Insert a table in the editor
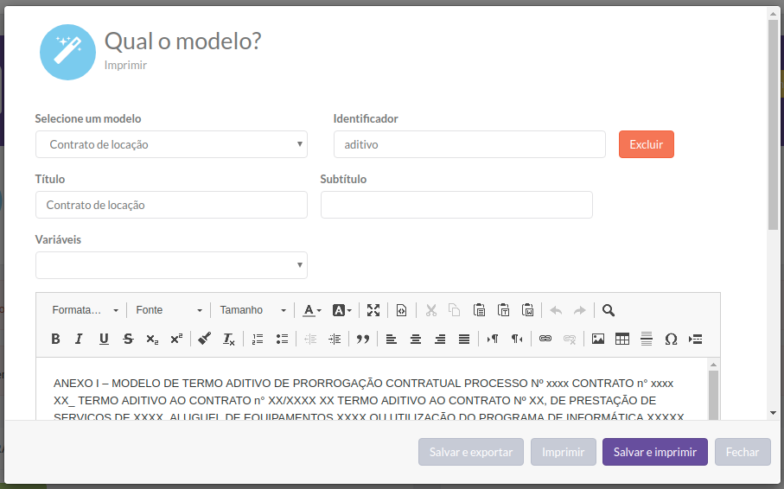This screenshot has height=489, width=784. point(622,339)
